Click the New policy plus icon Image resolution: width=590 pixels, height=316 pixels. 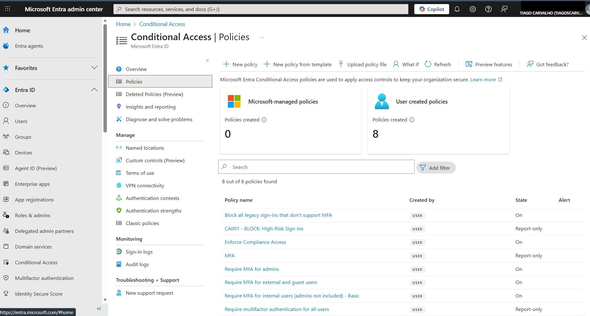pos(226,64)
